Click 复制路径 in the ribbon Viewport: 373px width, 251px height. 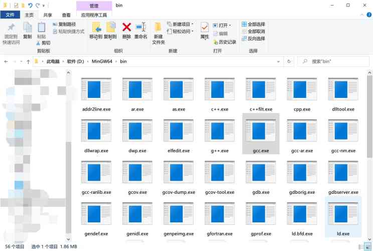coord(64,24)
